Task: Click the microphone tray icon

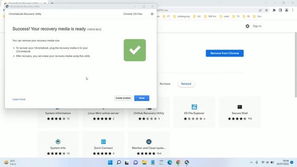Action: [257, 162]
